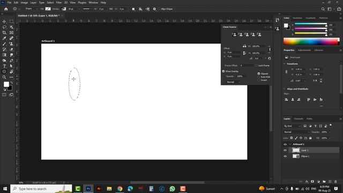Select the Lasso tool
The image size is (343, 193).
point(4,27)
